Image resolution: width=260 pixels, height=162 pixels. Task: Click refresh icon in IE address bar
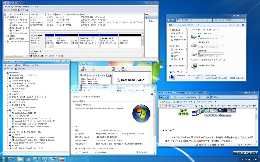click(x=205, y=97)
